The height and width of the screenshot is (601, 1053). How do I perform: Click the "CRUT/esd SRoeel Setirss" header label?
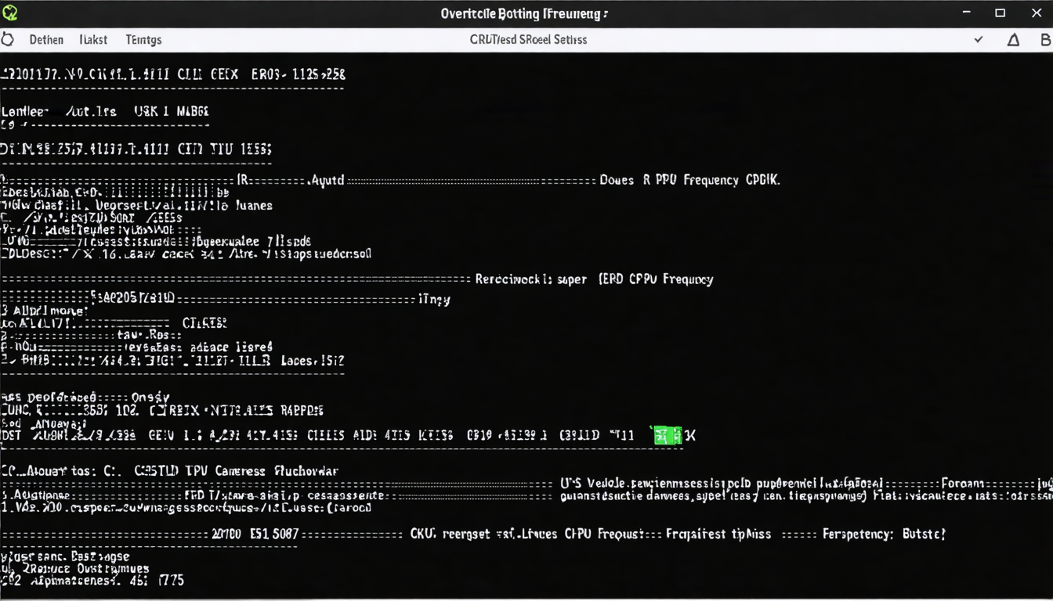point(528,39)
